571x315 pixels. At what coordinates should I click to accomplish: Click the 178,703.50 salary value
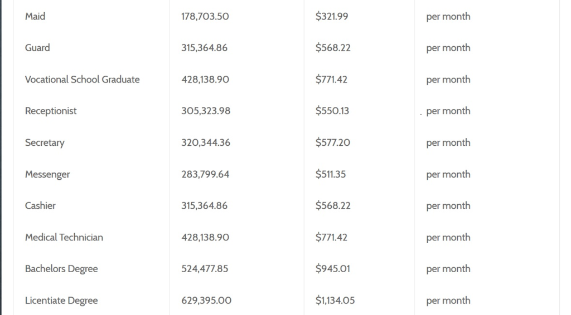click(x=205, y=16)
